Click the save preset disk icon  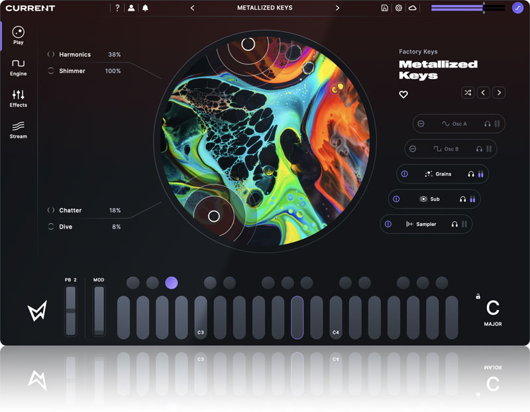[x=385, y=8]
